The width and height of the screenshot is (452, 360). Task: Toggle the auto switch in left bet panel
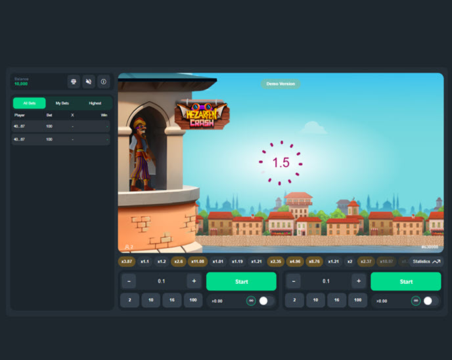click(265, 300)
